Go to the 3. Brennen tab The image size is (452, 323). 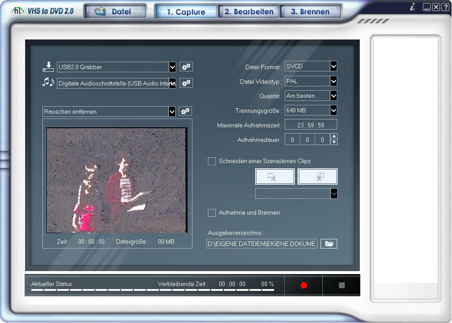310,12
